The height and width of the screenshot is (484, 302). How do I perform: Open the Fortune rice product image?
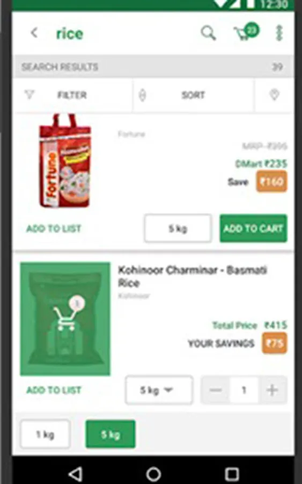click(65, 160)
